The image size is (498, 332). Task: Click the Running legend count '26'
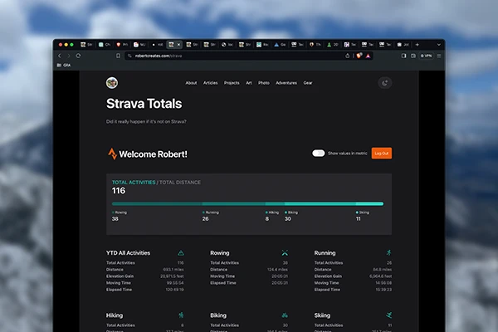coord(206,219)
